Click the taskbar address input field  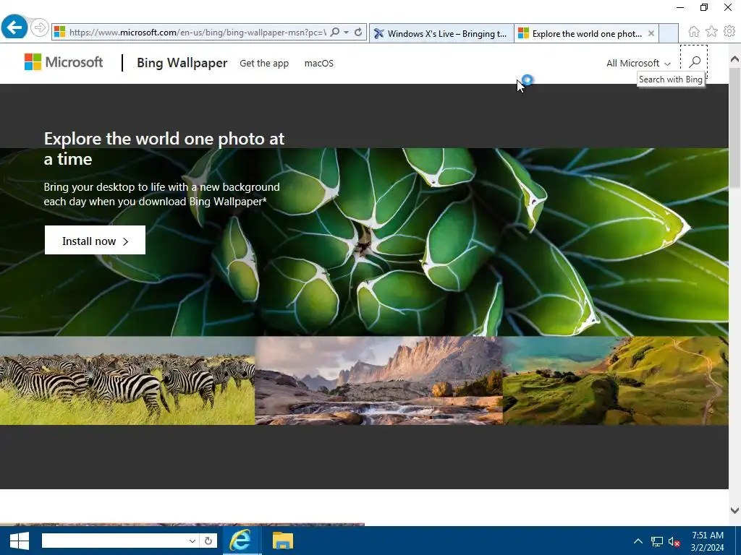(114, 541)
